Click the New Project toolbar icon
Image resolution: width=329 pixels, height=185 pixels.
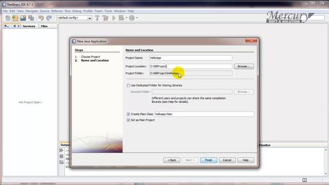[15, 18]
